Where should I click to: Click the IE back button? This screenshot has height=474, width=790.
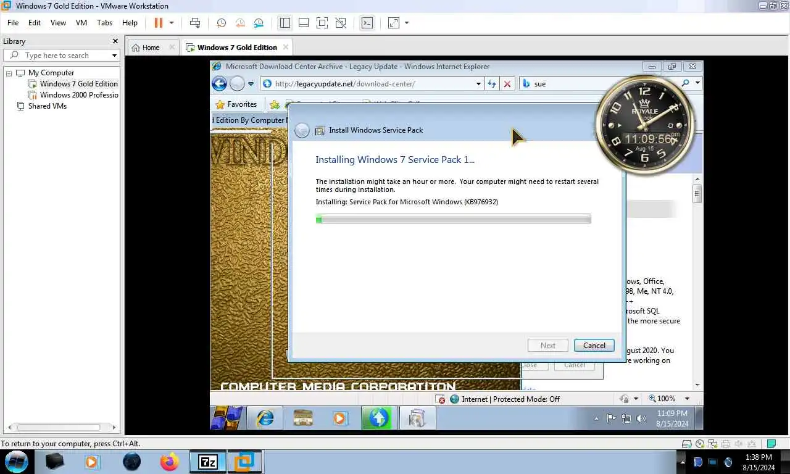[x=219, y=84]
